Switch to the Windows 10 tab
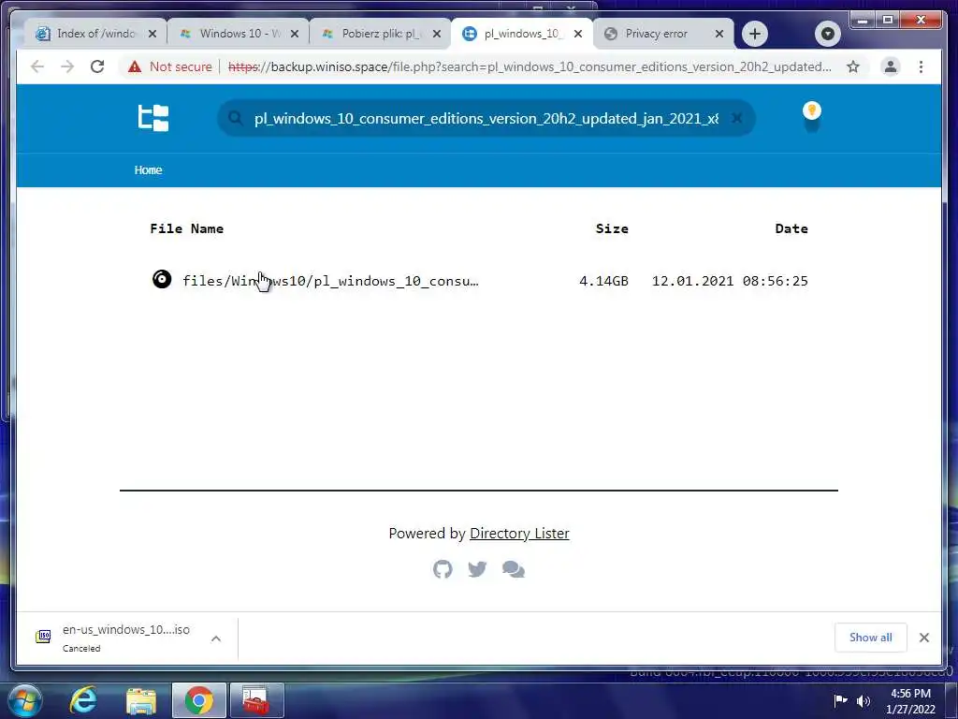 pyautogui.click(x=239, y=34)
